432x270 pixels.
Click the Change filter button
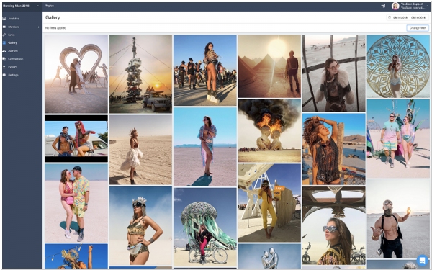coord(418,28)
